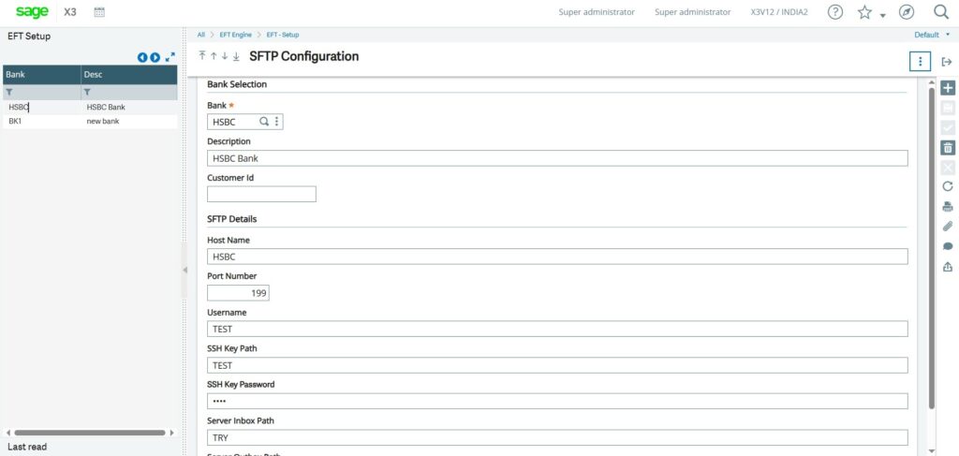
Task: Open the favorites dropdown arrow
Action: 882,15
